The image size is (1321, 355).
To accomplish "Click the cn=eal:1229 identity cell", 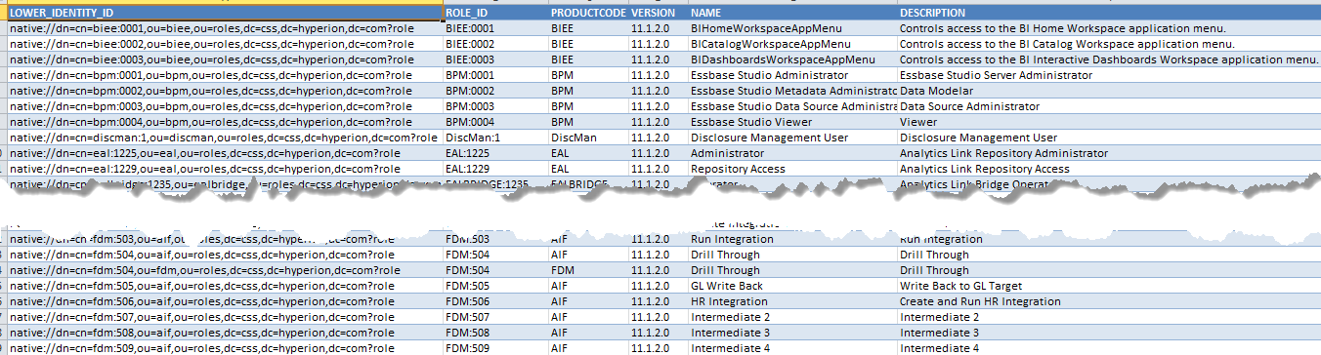I will click(225, 170).
